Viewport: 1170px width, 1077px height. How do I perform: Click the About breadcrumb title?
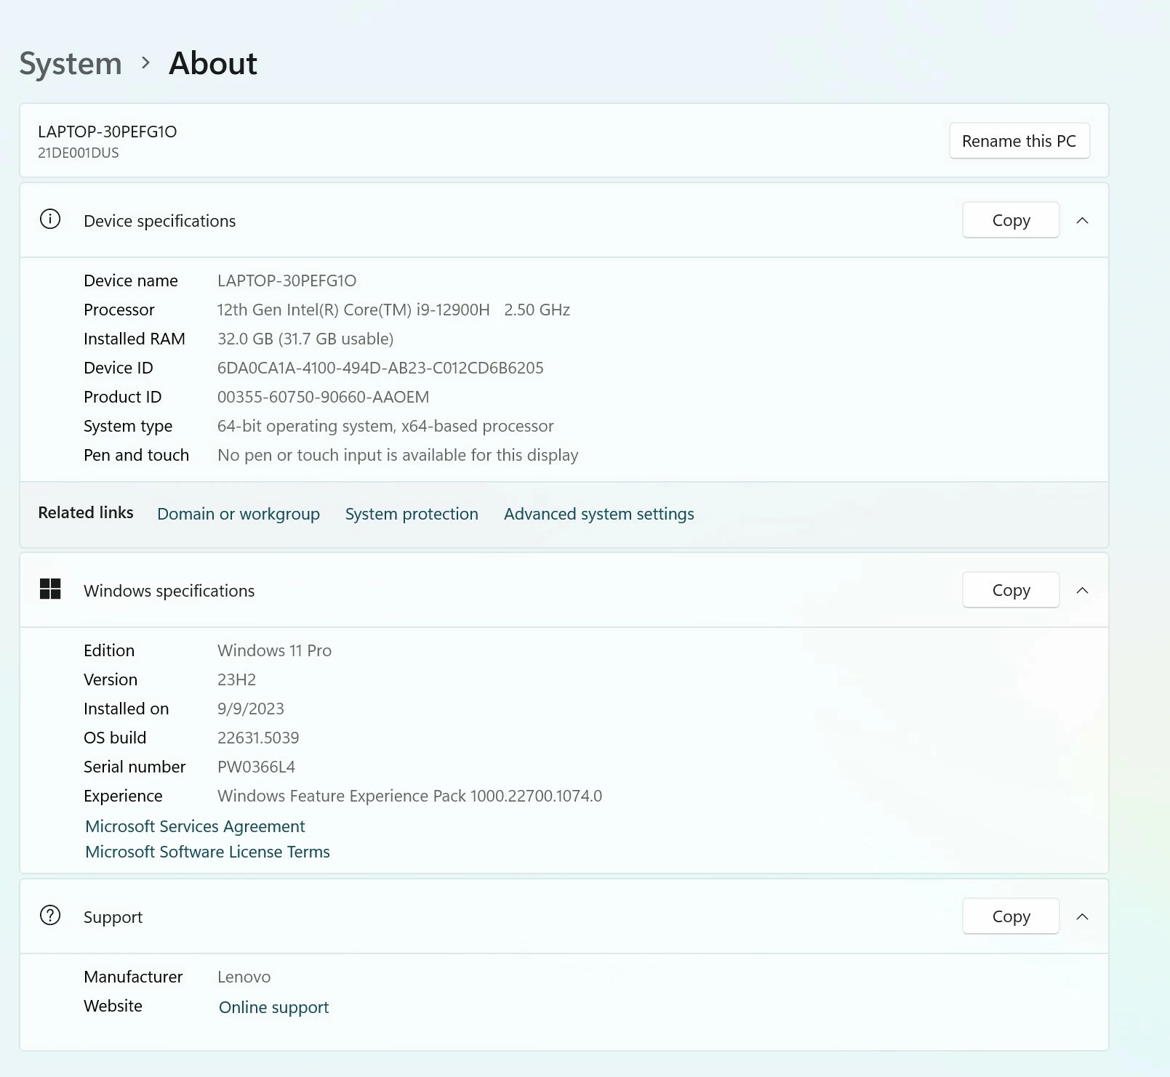click(x=213, y=64)
